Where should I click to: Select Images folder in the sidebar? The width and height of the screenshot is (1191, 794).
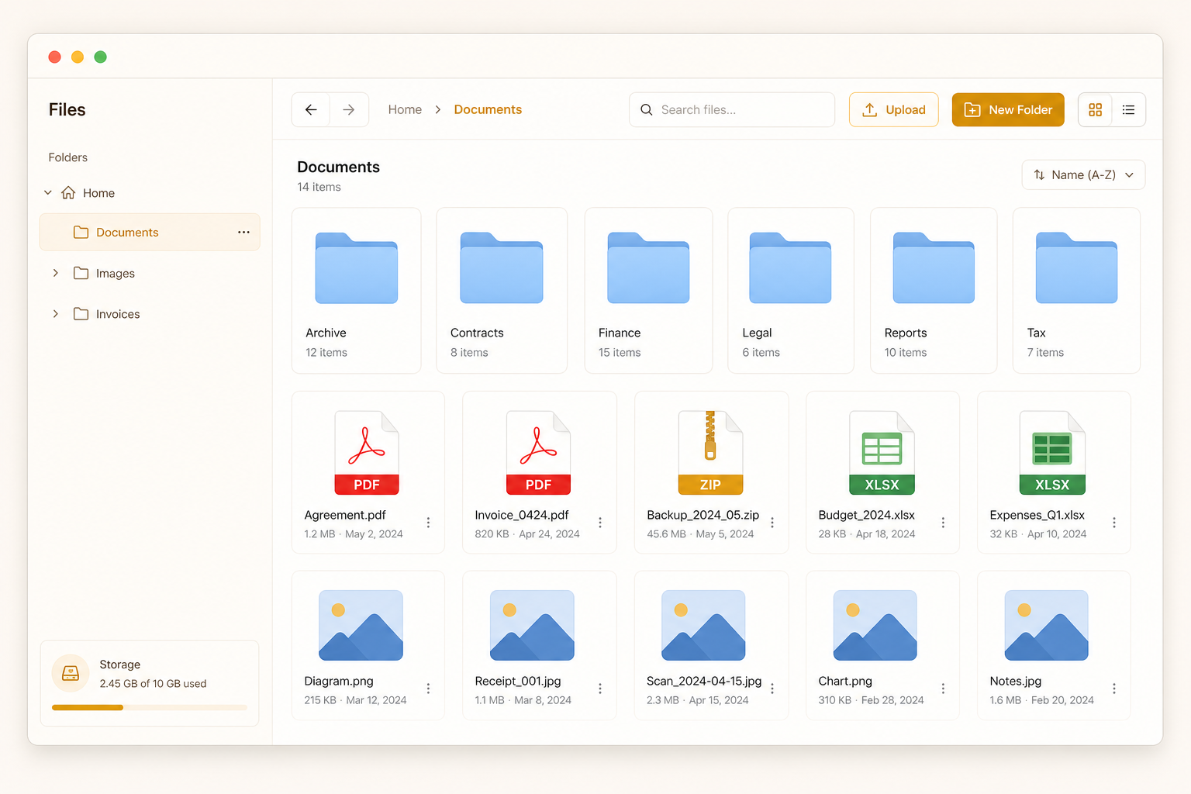tap(115, 273)
